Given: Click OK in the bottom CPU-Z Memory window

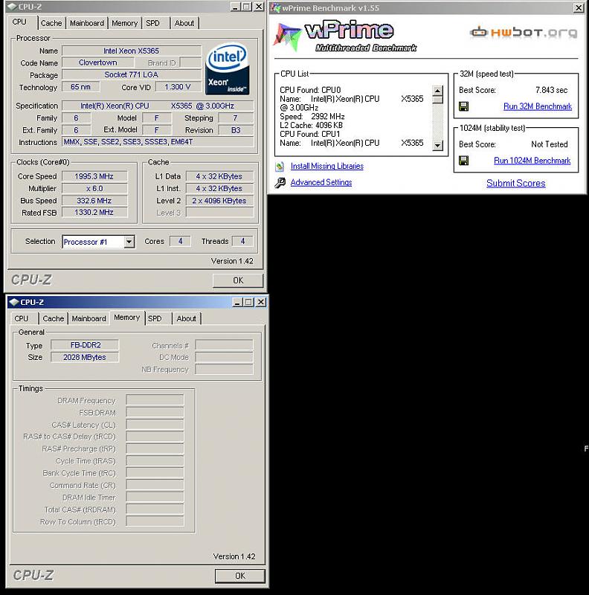Looking at the screenshot, I should coord(240,576).
